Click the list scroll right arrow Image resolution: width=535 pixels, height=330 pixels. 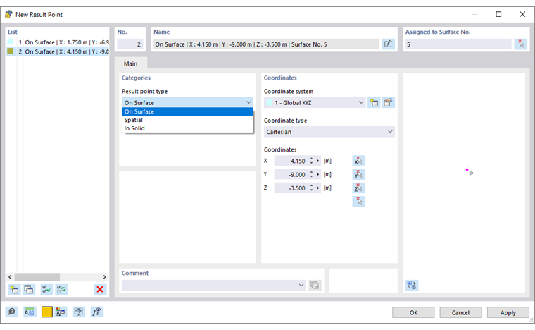pyautogui.click(x=104, y=276)
